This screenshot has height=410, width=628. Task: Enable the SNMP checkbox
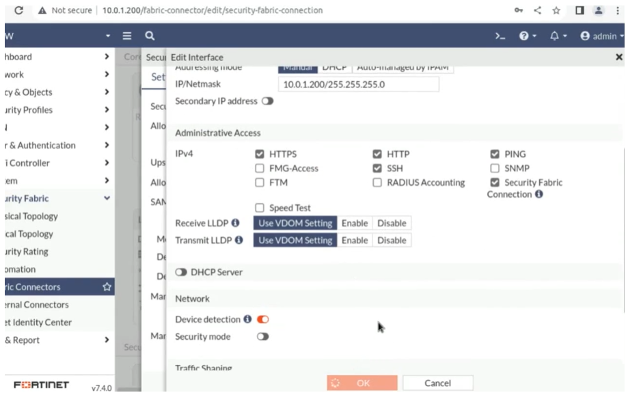click(x=495, y=168)
